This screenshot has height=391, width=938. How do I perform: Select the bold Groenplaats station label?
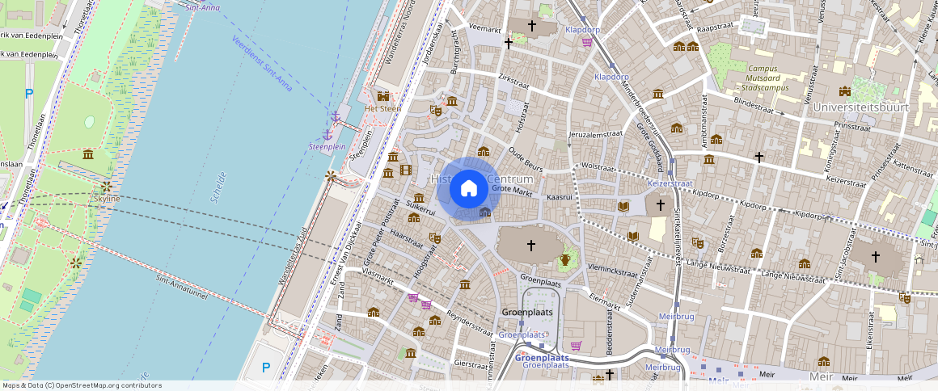pyautogui.click(x=542, y=358)
